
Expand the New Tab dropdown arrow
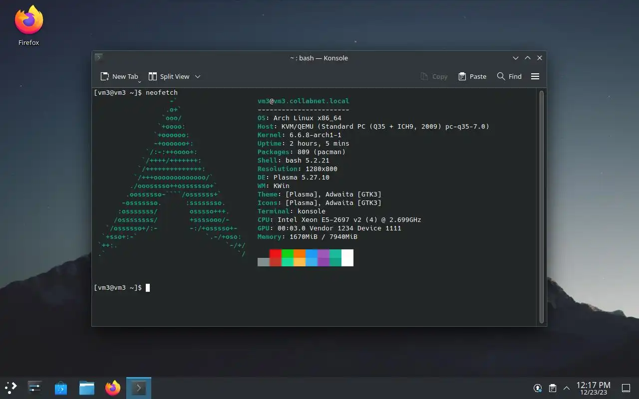coord(140,81)
